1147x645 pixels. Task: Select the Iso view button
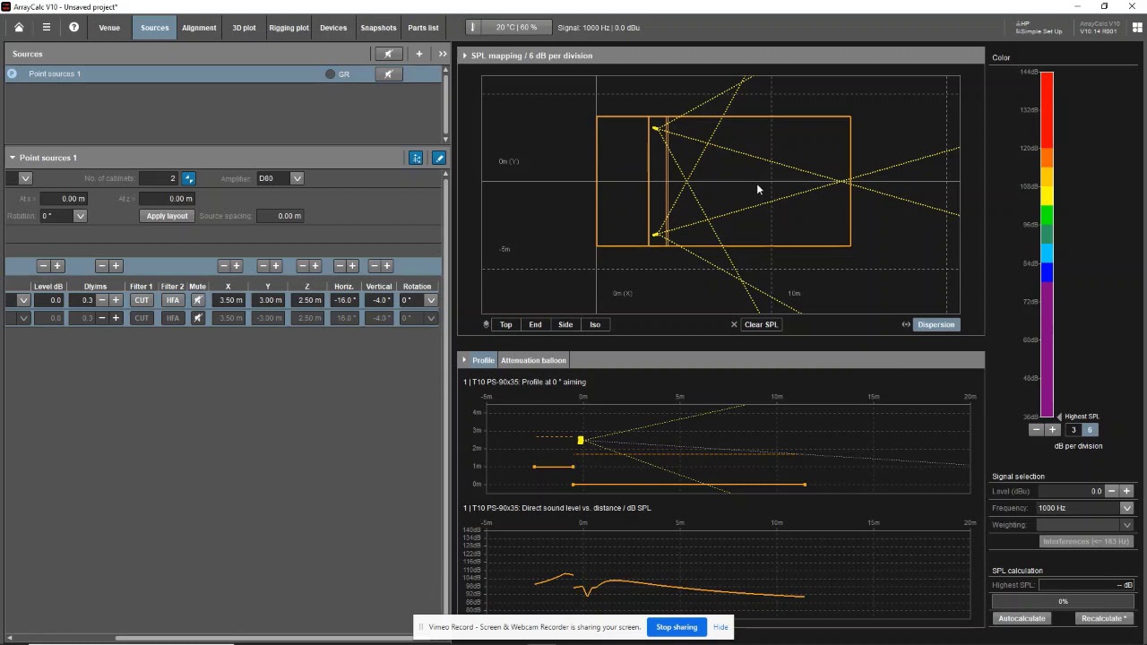[x=595, y=324]
